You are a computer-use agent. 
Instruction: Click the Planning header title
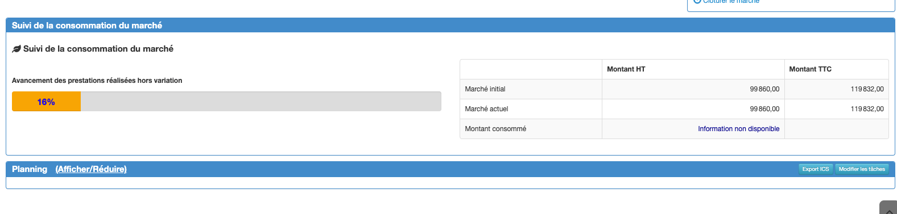[x=30, y=169]
